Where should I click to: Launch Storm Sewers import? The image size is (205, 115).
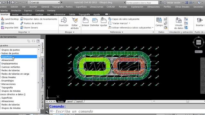click(29, 28)
